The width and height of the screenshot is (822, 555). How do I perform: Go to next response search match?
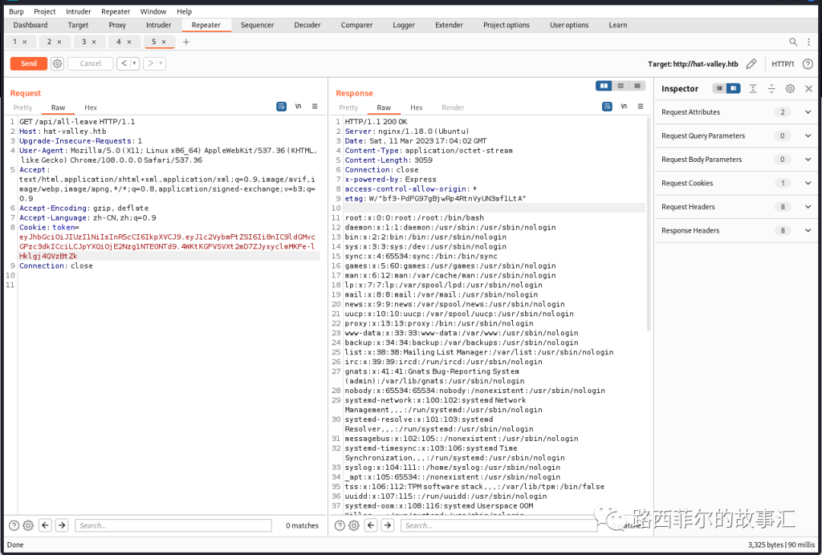pyautogui.click(x=387, y=525)
